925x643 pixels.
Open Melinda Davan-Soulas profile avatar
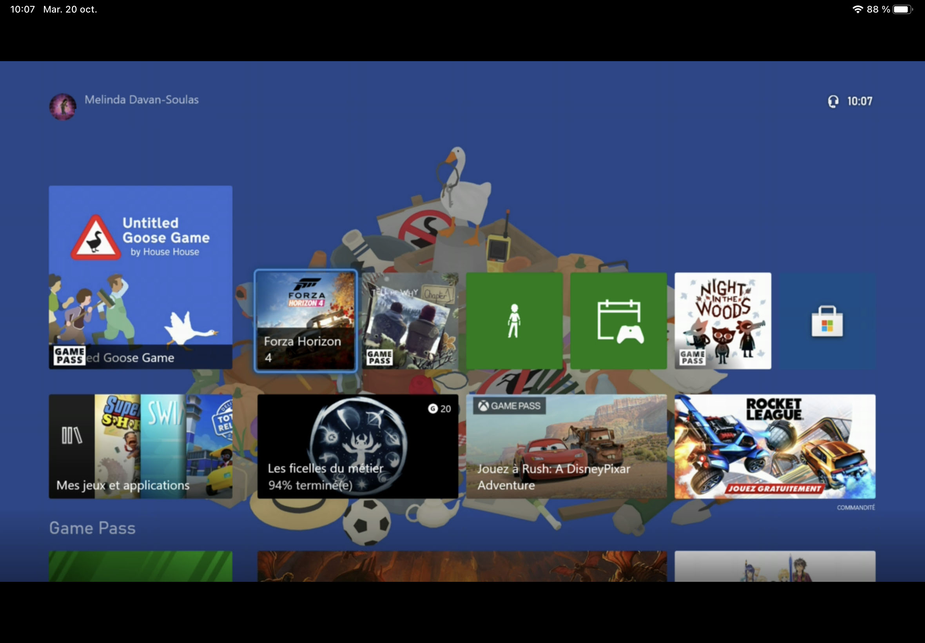[62, 106]
